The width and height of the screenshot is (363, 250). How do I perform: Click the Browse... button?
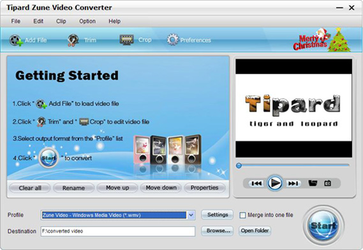coord(218,231)
